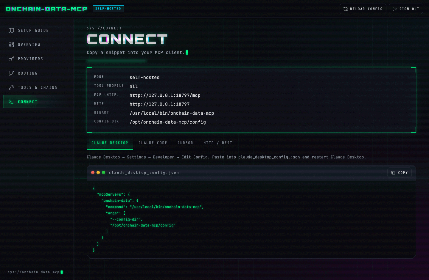Click the ONCHAIN-DATA-MCP logo
This screenshot has height=280, width=429.
click(46, 9)
